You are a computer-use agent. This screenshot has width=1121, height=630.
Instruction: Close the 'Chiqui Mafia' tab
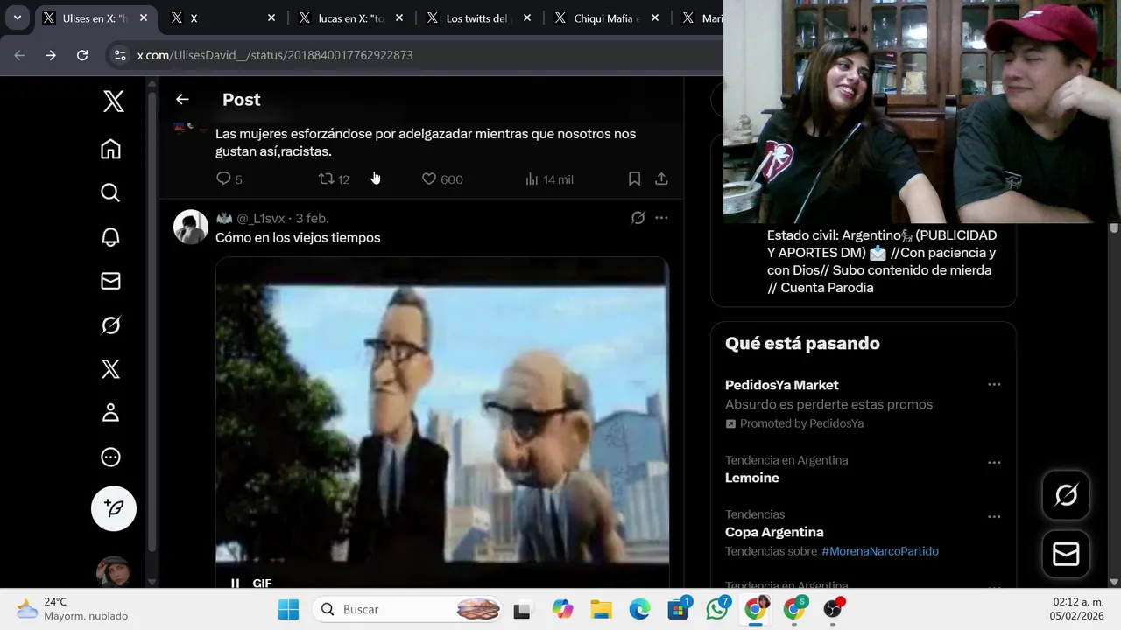pyautogui.click(x=655, y=17)
